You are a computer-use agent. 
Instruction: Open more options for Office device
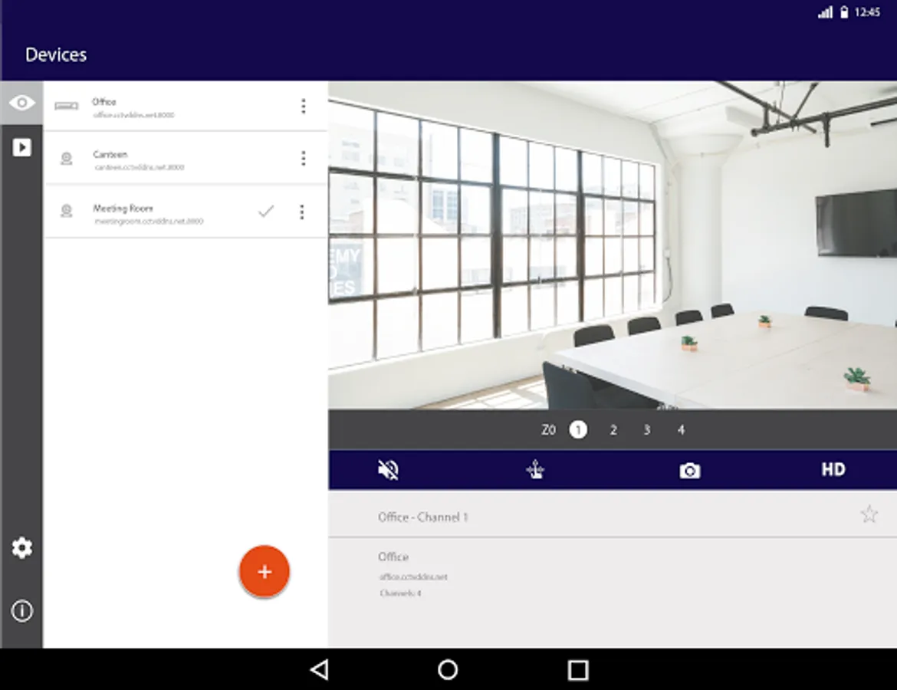(x=303, y=106)
